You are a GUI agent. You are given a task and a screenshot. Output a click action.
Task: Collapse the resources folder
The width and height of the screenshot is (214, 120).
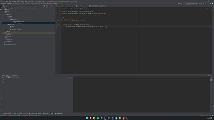pos(7,25)
